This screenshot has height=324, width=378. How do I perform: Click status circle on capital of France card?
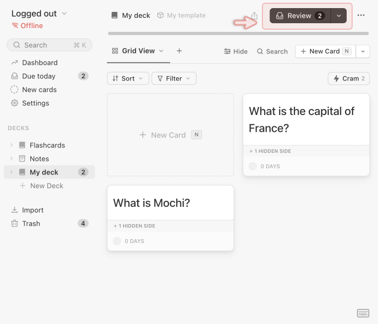pyautogui.click(x=253, y=166)
